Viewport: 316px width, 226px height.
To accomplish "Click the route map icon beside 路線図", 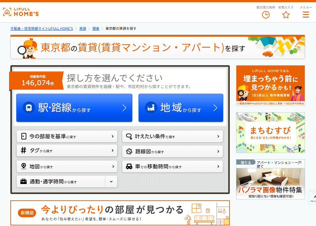I will click(129, 151).
